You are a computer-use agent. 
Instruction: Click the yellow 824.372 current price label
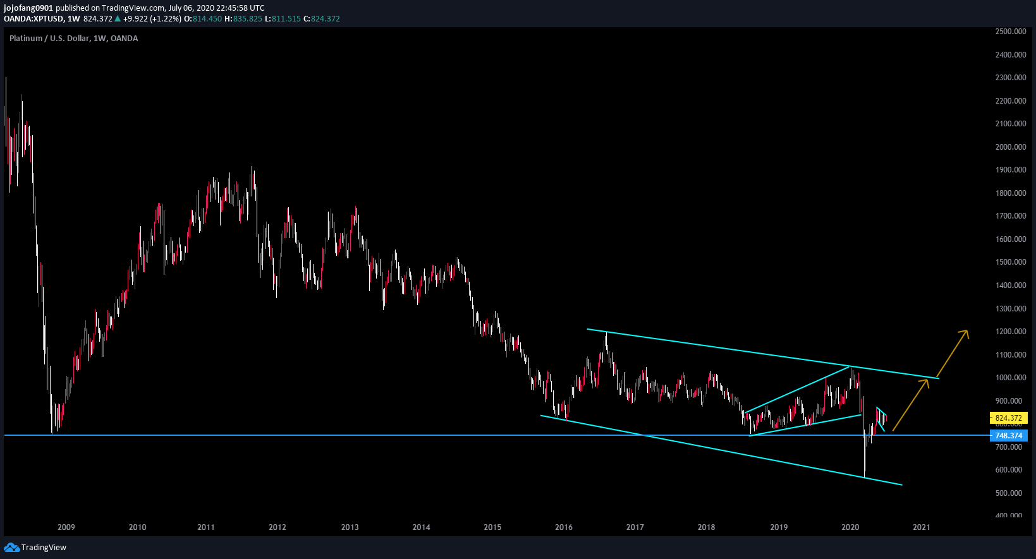tap(1008, 418)
